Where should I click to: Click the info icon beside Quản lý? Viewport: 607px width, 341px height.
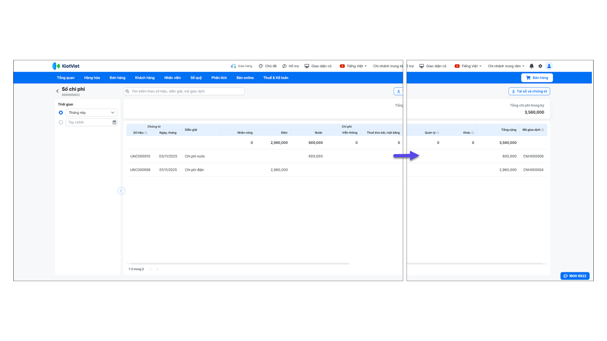point(438,133)
